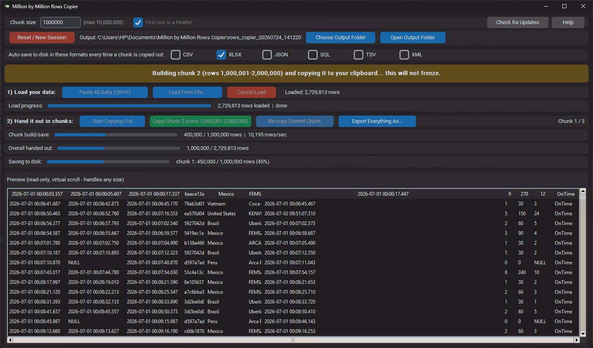Viewport: 593px width, 348px height.
Task: Click Choose Output Folder
Action: (x=341, y=38)
